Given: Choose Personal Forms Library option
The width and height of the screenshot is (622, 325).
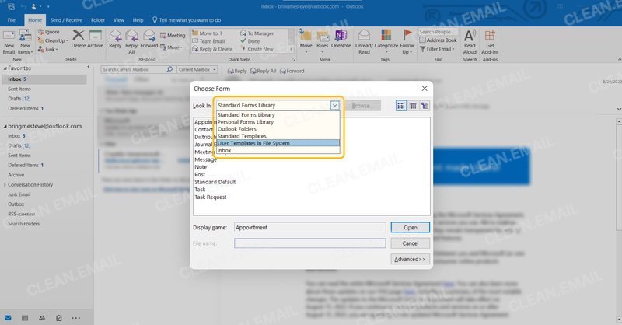Looking at the screenshot, I should click(278, 122).
